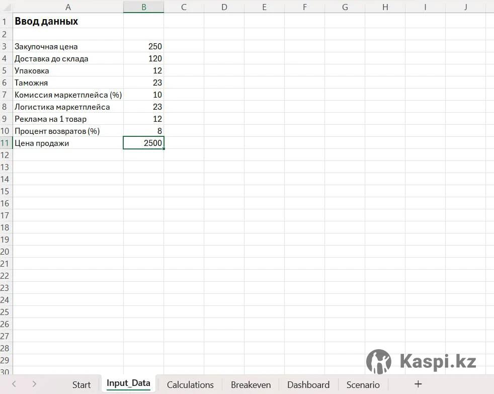This screenshot has width=494, height=394.
Task: Select the Scenario sheet tab
Action: [x=363, y=385]
